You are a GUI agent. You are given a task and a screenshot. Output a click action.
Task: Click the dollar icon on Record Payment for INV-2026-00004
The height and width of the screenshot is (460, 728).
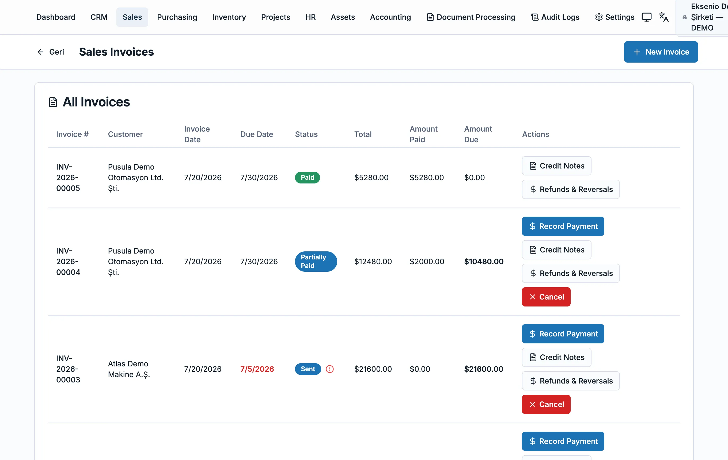point(532,226)
